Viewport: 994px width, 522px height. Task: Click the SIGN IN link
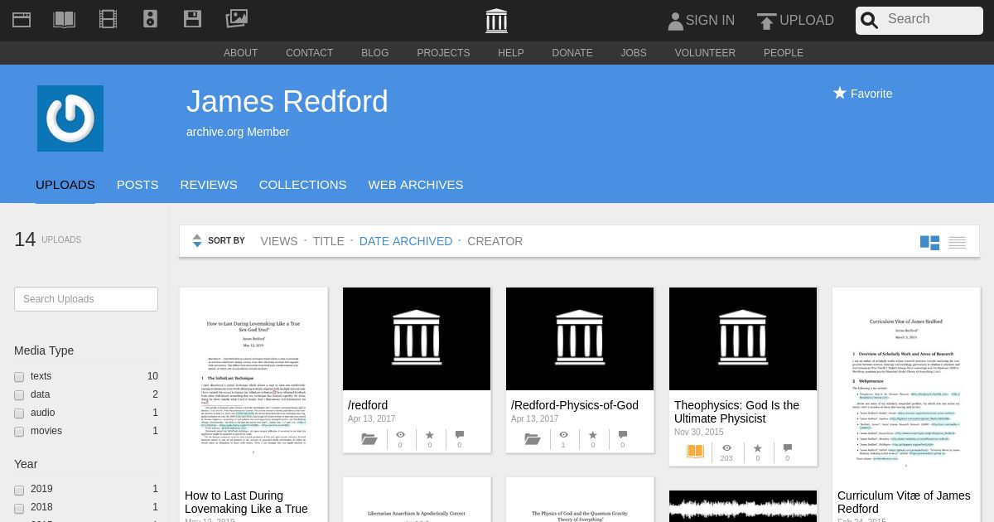[710, 21]
